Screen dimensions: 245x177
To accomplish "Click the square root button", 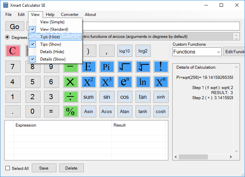I will pyautogui.click(x=125, y=67).
